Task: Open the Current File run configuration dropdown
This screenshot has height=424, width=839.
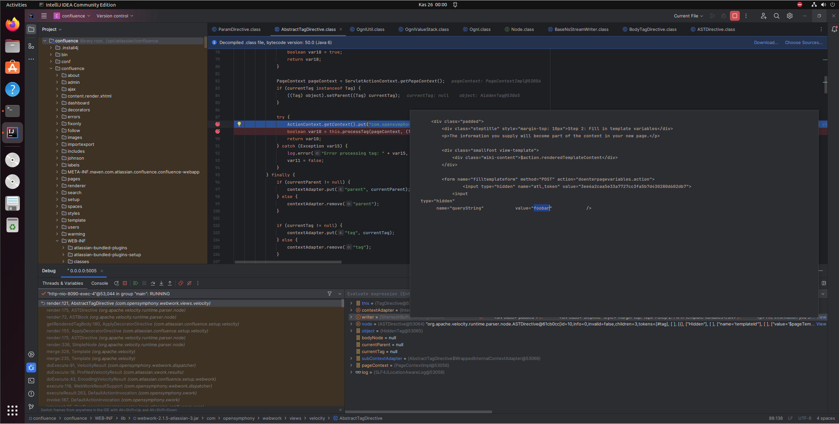Action: click(x=688, y=16)
